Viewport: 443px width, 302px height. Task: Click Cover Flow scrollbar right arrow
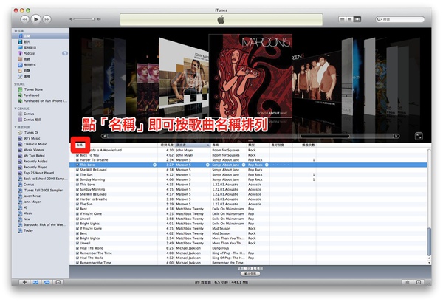[396, 136]
